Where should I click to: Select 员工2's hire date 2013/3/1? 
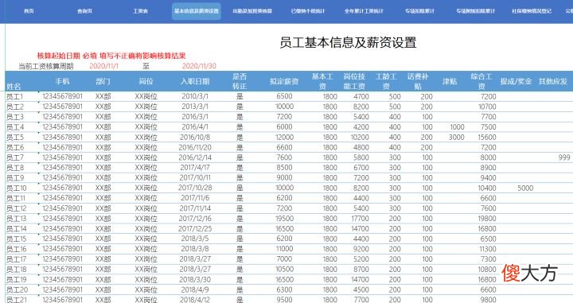click(195, 107)
